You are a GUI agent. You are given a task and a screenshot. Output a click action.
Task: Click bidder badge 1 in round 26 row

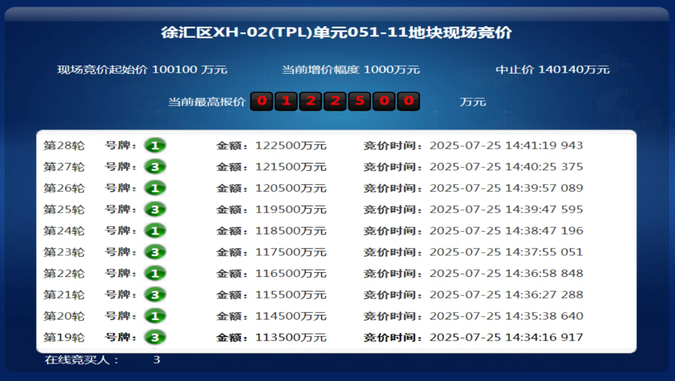tap(155, 188)
